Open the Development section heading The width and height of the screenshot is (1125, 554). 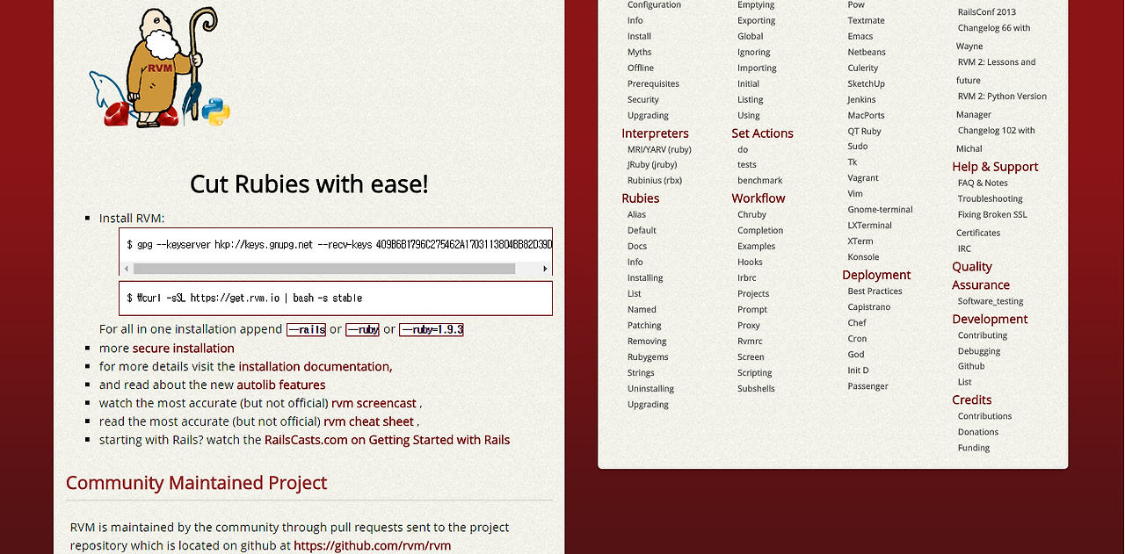click(x=990, y=320)
